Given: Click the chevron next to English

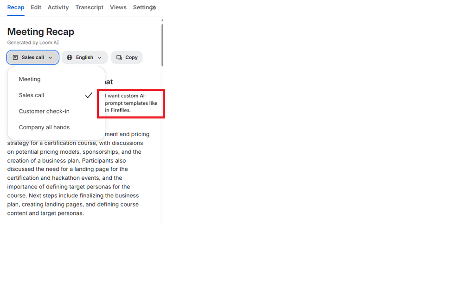Looking at the screenshot, I should pyautogui.click(x=100, y=58).
